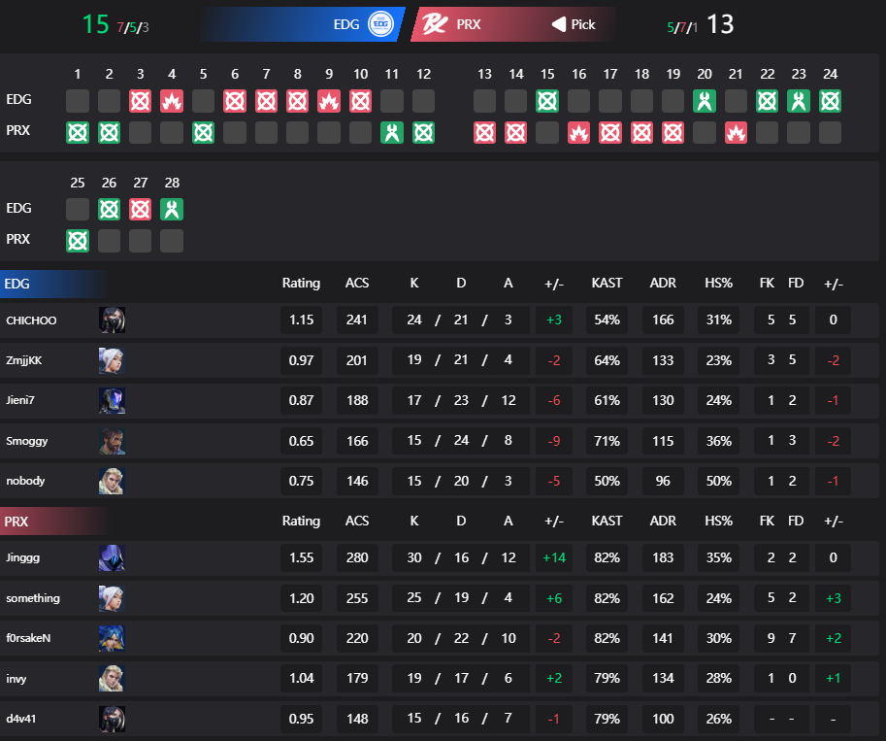Open f0rsakeN player name
This screenshot has width=886, height=741.
coord(28,638)
